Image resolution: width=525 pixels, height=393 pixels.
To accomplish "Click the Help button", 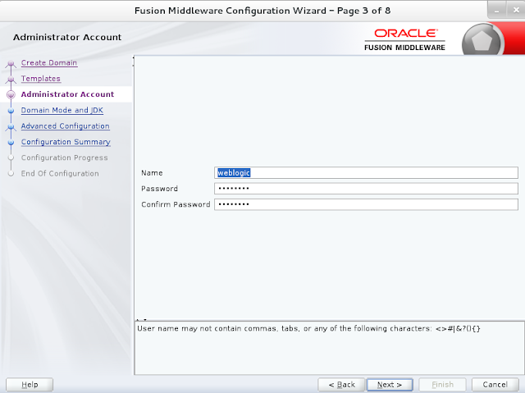I will [x=30, y=385].
